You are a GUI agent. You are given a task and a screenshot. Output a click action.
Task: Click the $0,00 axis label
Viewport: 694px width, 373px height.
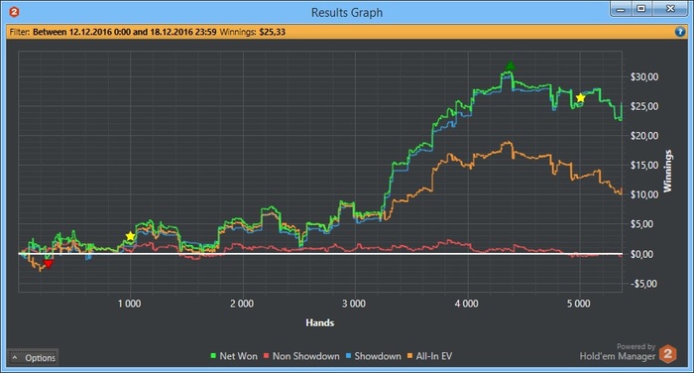(641, 254)
